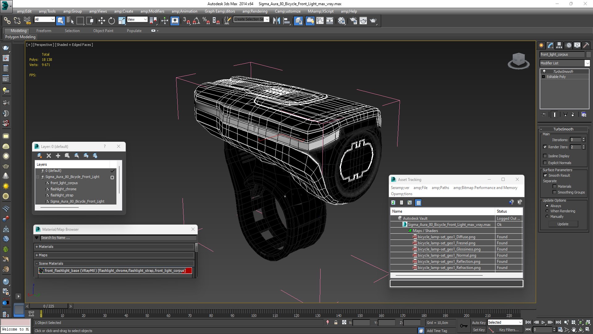Screen dimensions: 593x334
Task: Click the table view icon in Asset Tracking
Action: [x=418, y=203]
